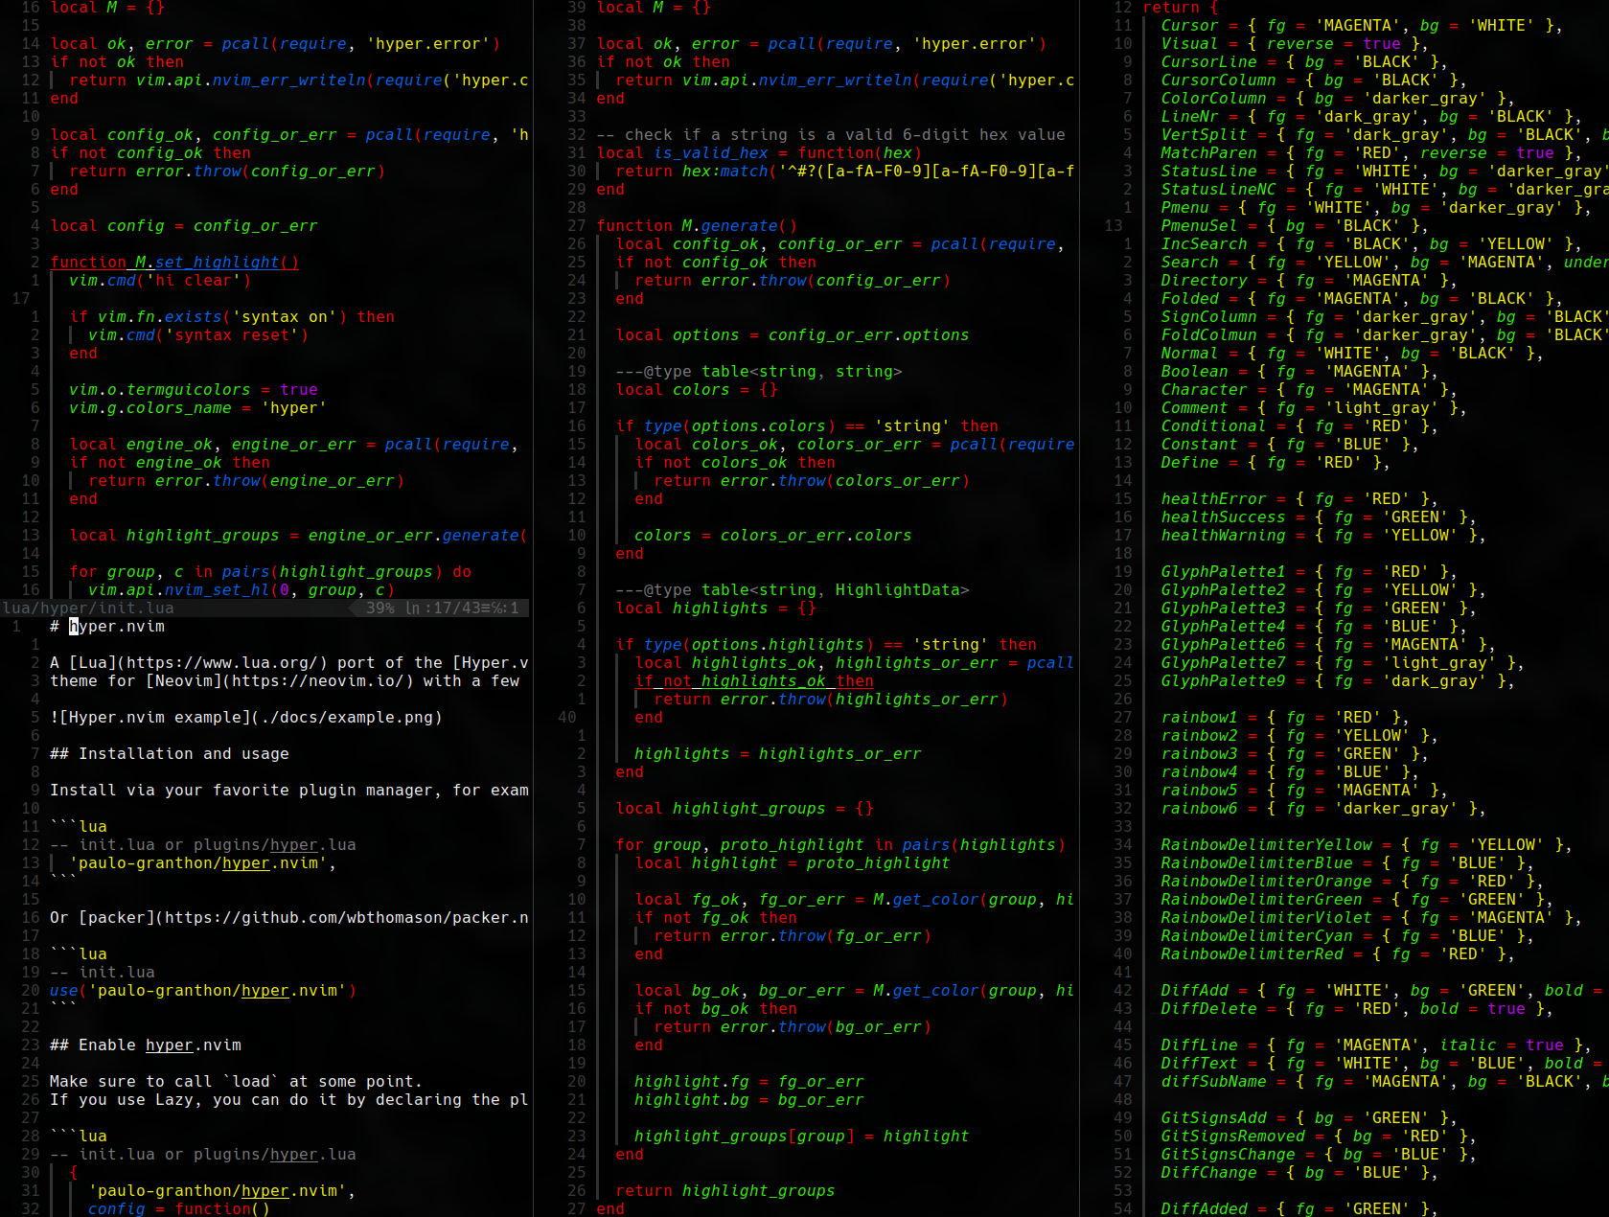Screen dimensions: 1609x1217
Task: Click '## Installation and usage' heading
Action: coord(170,753)
